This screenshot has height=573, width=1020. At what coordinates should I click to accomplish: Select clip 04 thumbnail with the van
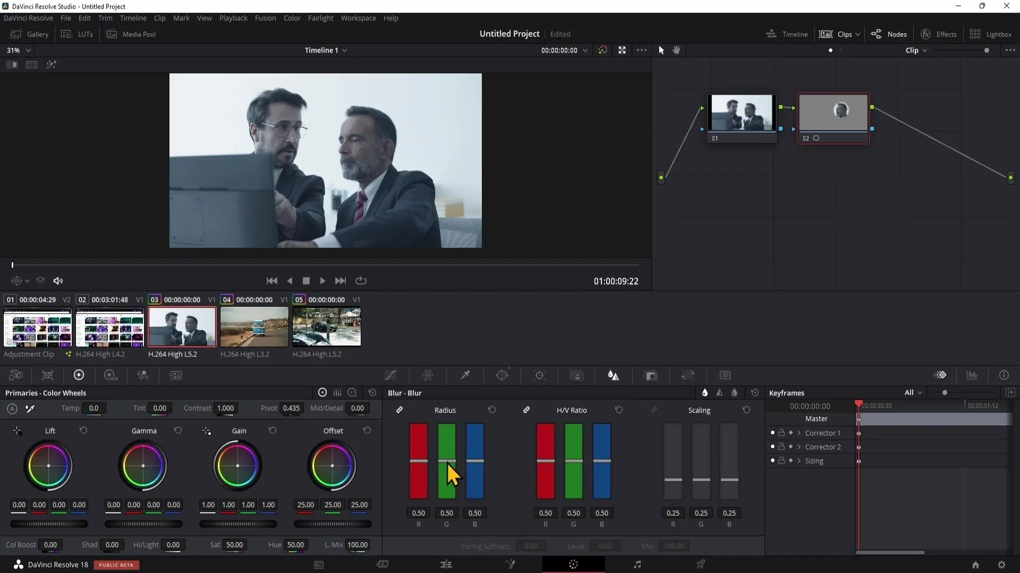click(x=254, y=326)
